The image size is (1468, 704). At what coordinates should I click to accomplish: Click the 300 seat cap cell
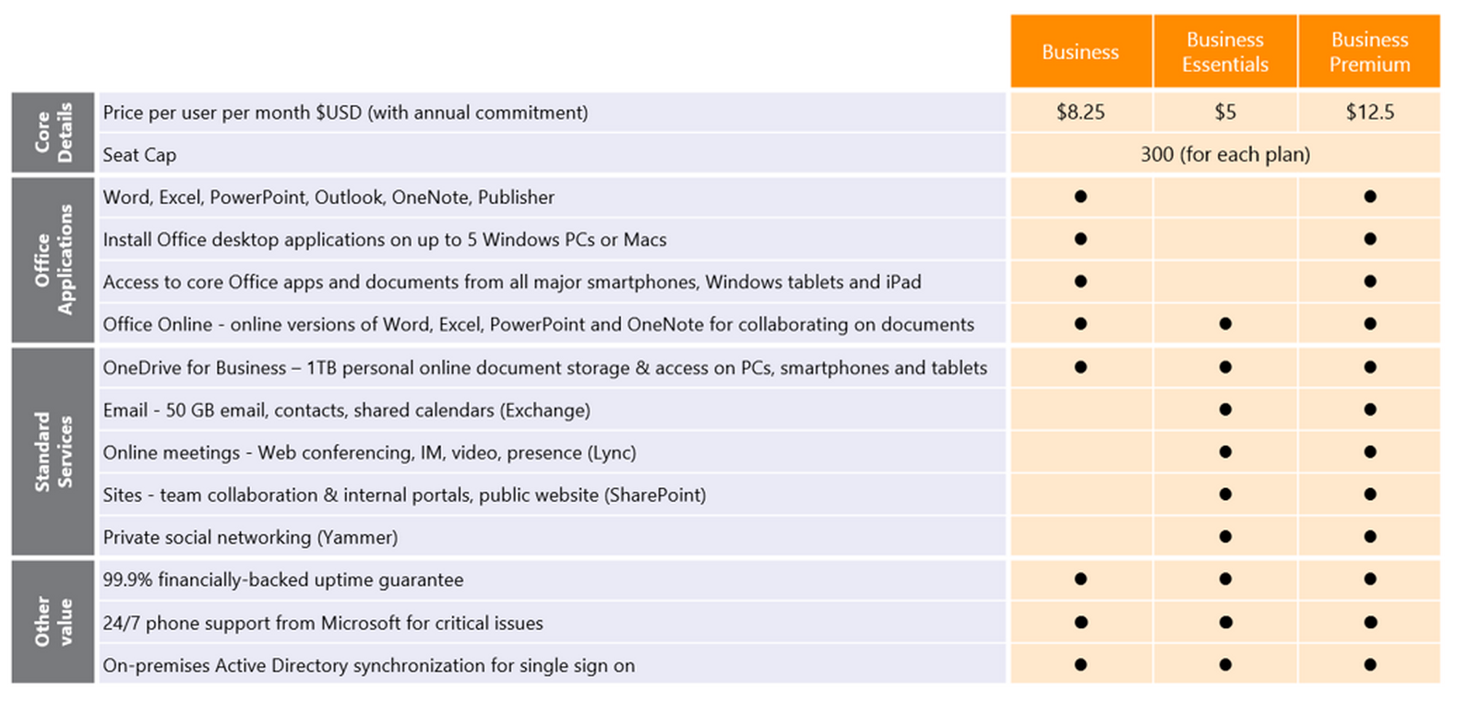tap(1224, 154)
